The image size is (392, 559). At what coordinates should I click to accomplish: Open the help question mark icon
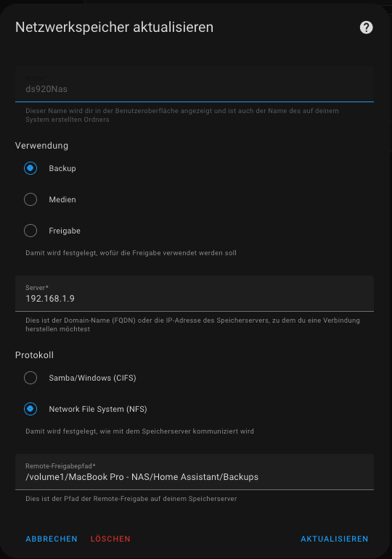point(366,28)
